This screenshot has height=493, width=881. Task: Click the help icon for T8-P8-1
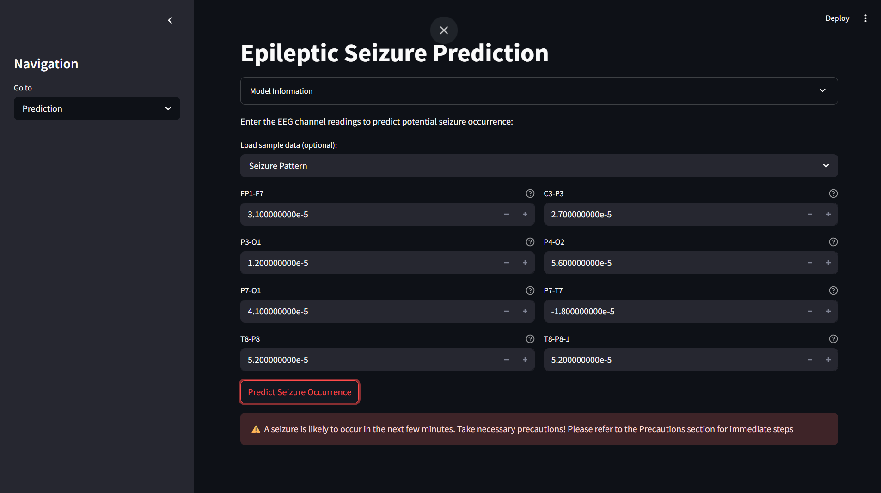[x=833, y=339]
